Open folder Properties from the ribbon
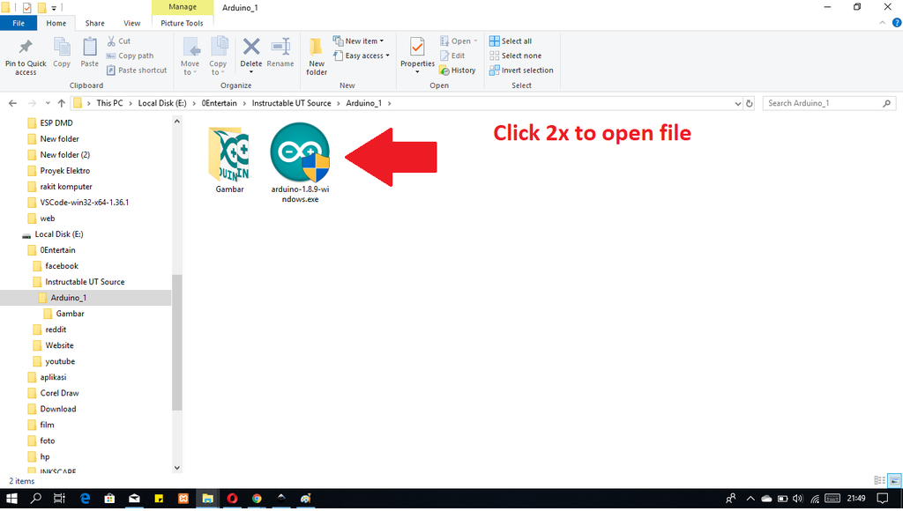The width and height of the screenshot is (903, 511). coord(416,50)
